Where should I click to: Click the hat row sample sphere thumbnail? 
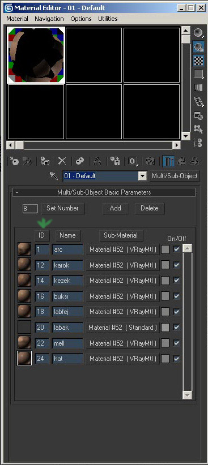click(24, 358)
